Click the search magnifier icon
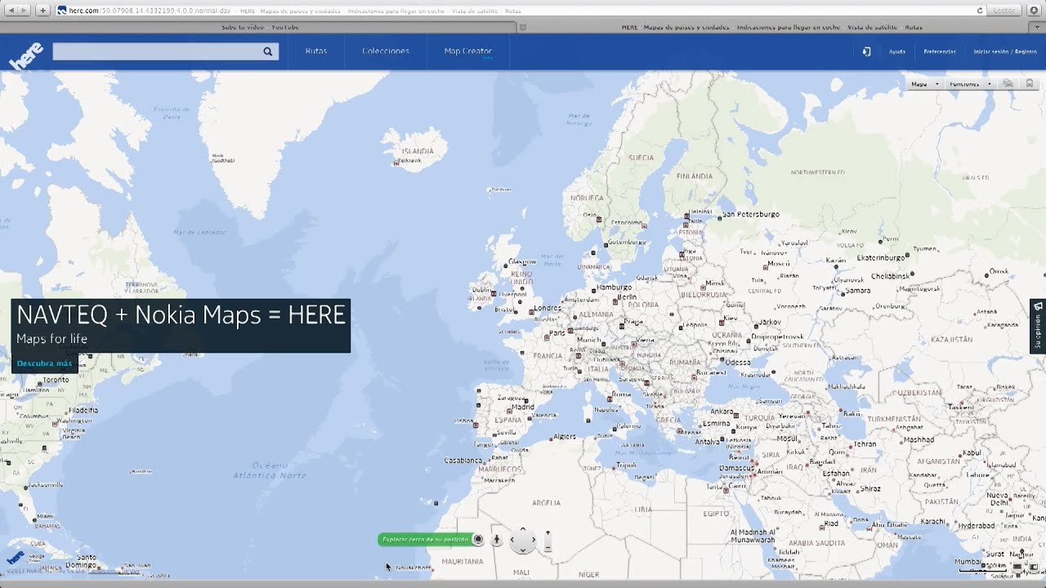 pyautogui.click(x=267, y=51)
